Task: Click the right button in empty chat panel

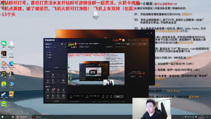Action: pos(140,76)
